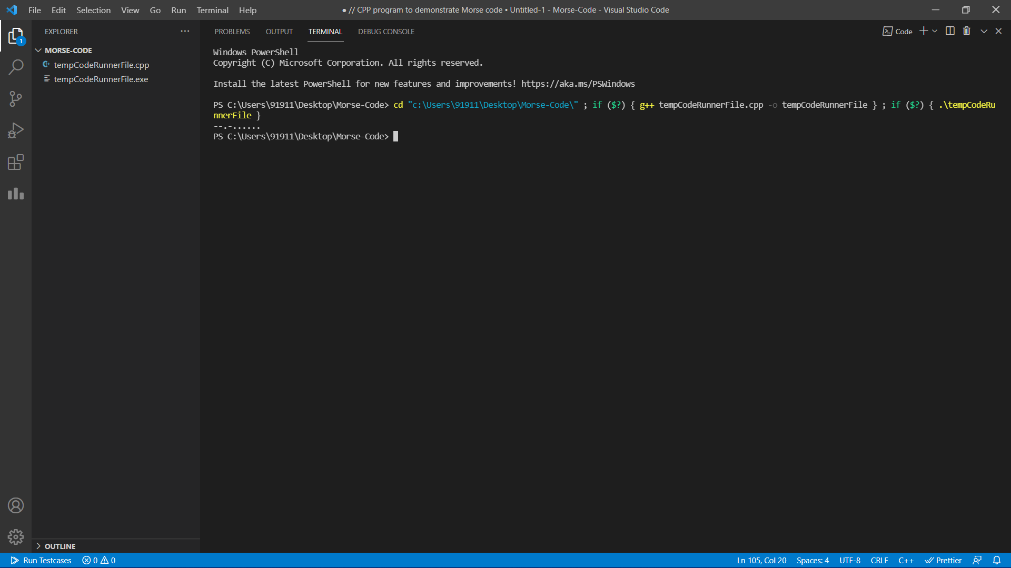1011x568 pixels.
Task: Open the new terminal launch profile dropdown
Action: coord(935,31)
